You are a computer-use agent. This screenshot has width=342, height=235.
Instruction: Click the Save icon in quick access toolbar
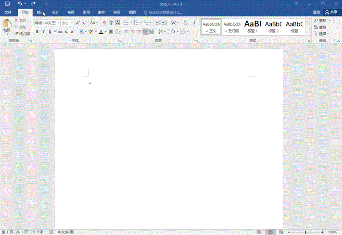[x=7, y=4]
